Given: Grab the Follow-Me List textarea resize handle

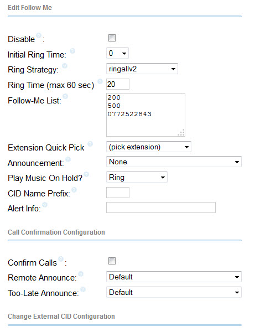Looking at the screenshot, I should 181,133.
